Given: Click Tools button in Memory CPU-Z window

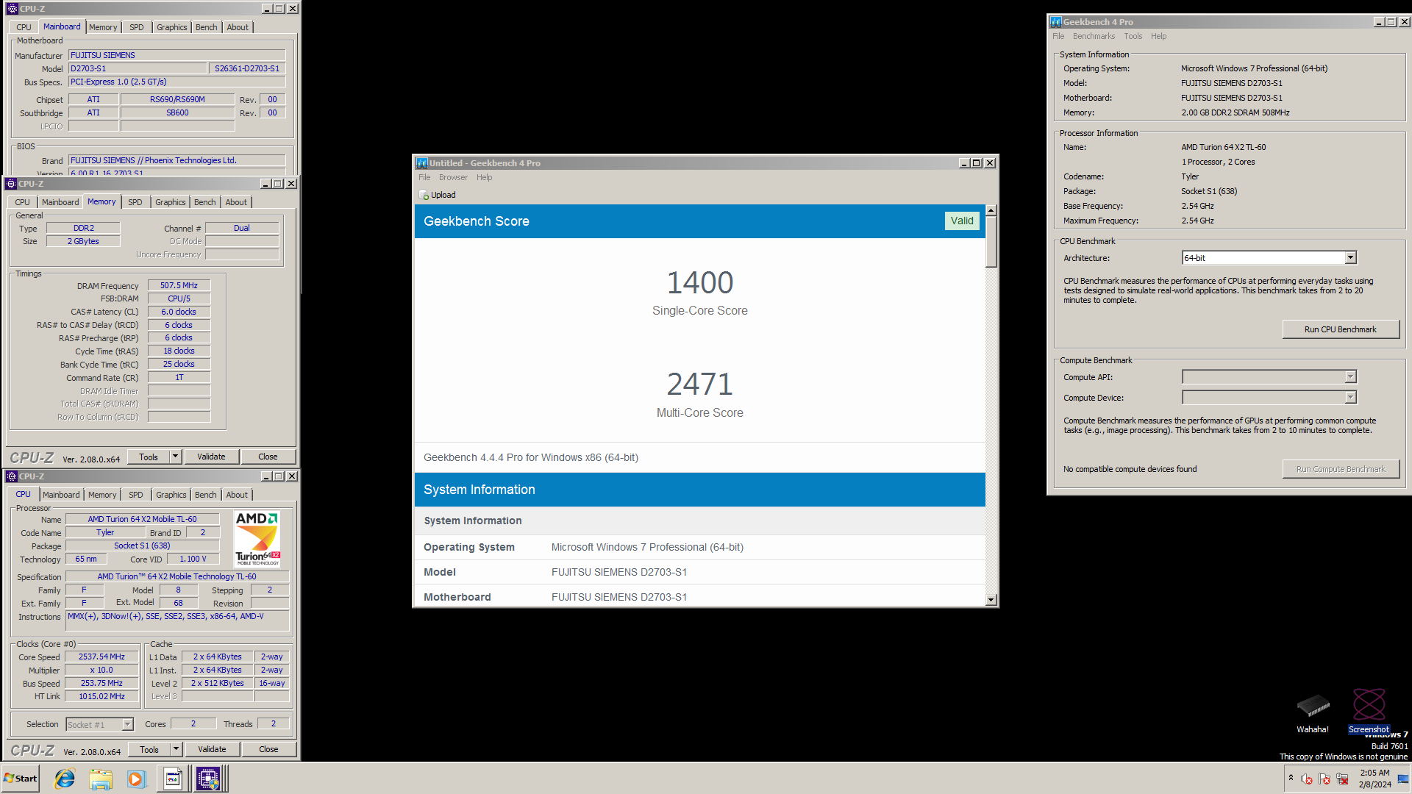Looking at the screenshot, I should pos(149,457).
